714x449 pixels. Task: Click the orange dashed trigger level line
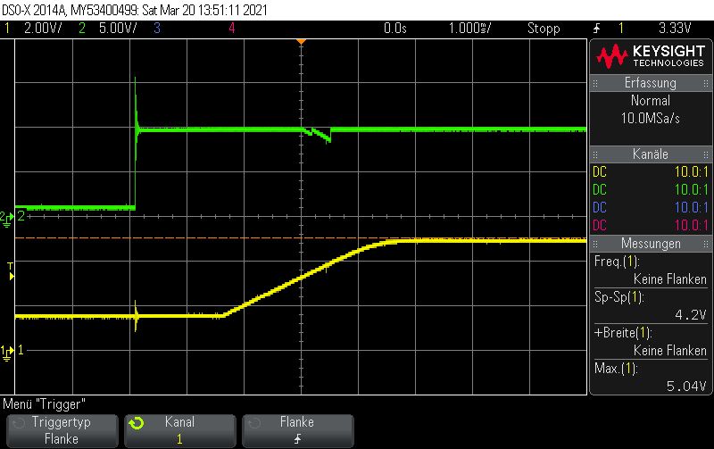(301, 237)
